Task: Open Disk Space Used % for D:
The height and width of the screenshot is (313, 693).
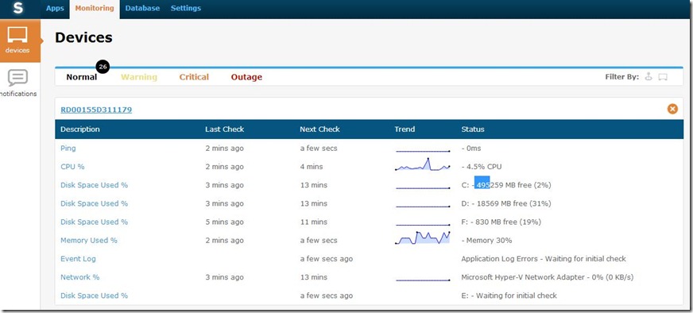Action: (94, 204)
